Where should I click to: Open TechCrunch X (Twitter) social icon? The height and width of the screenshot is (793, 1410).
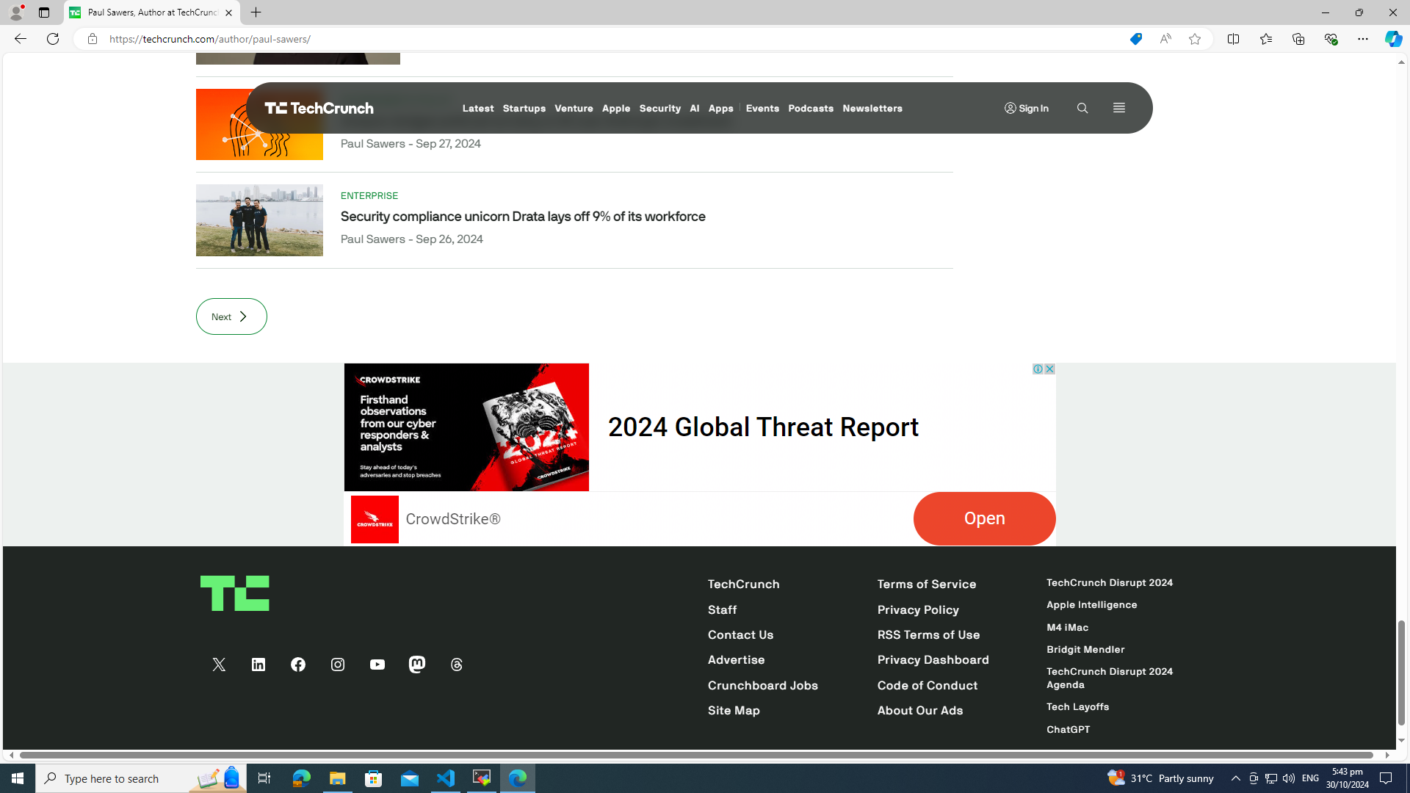coord(219,665)
